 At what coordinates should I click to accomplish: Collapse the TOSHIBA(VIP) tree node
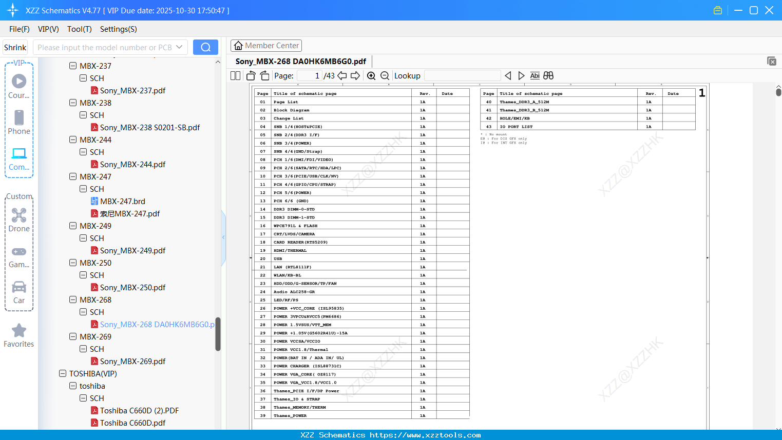[x=63, y=374]
